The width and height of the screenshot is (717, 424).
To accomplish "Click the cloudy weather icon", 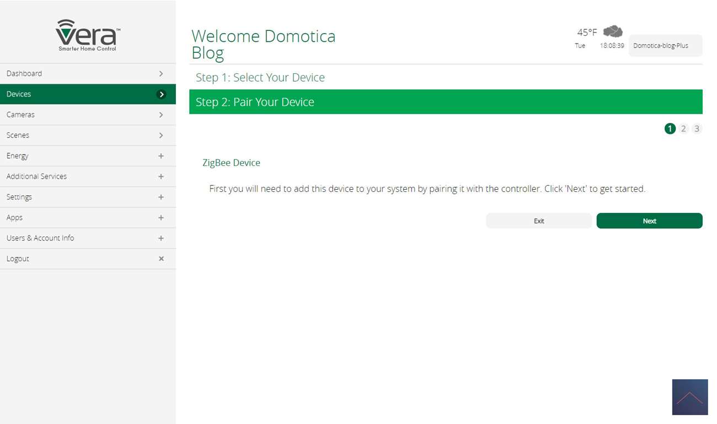I will coord(613,31).
